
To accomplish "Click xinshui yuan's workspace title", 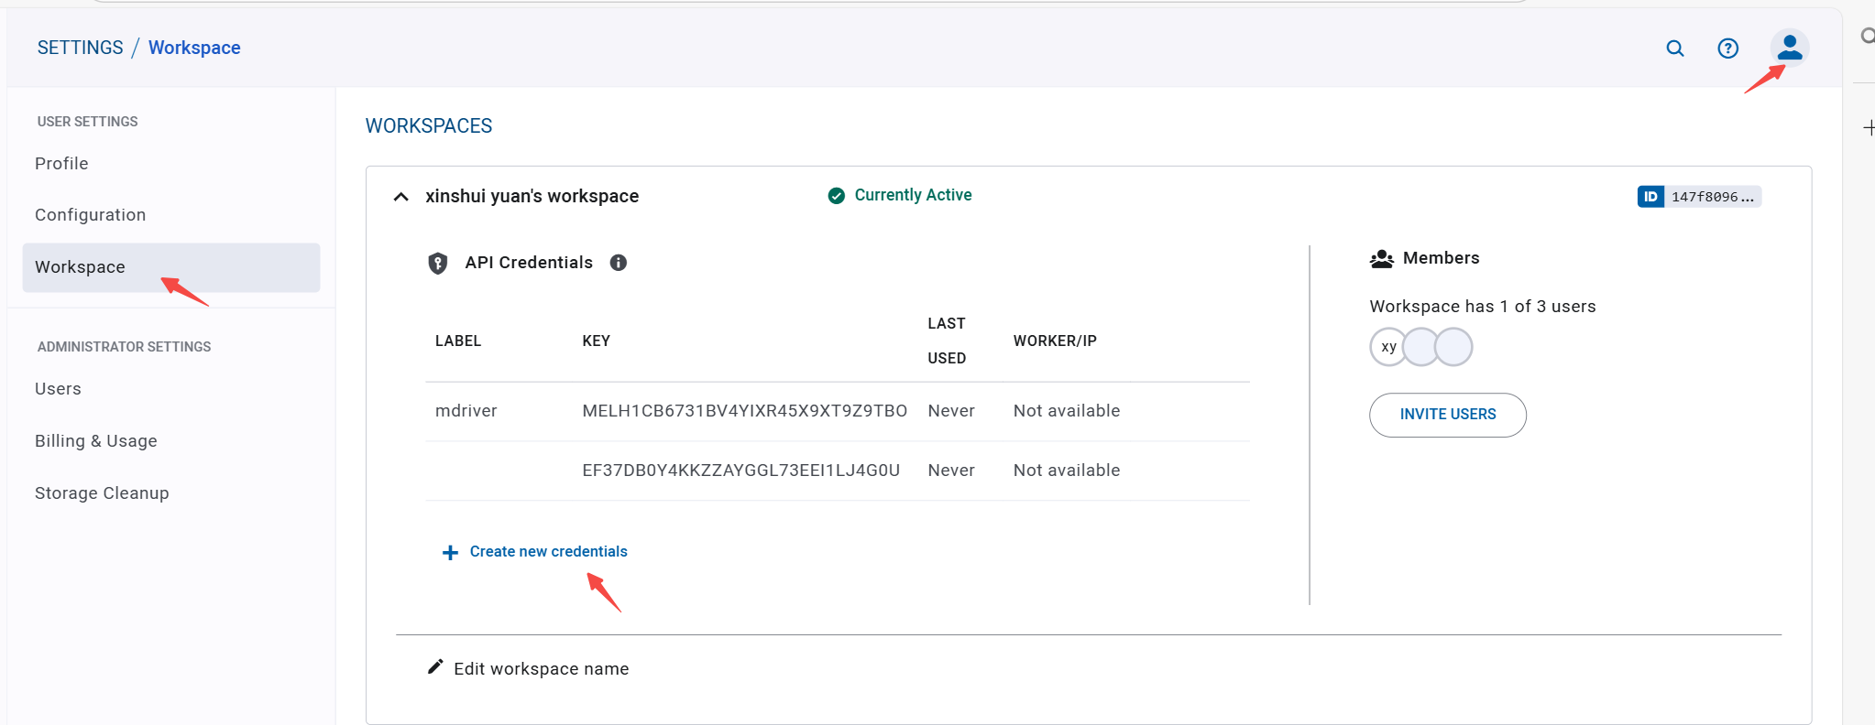I will pos(532,196).
